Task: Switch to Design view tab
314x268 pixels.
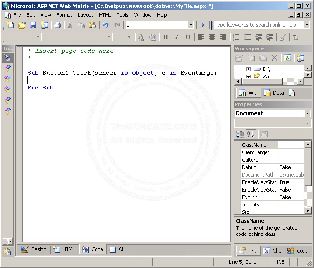Action: point(34,249)
